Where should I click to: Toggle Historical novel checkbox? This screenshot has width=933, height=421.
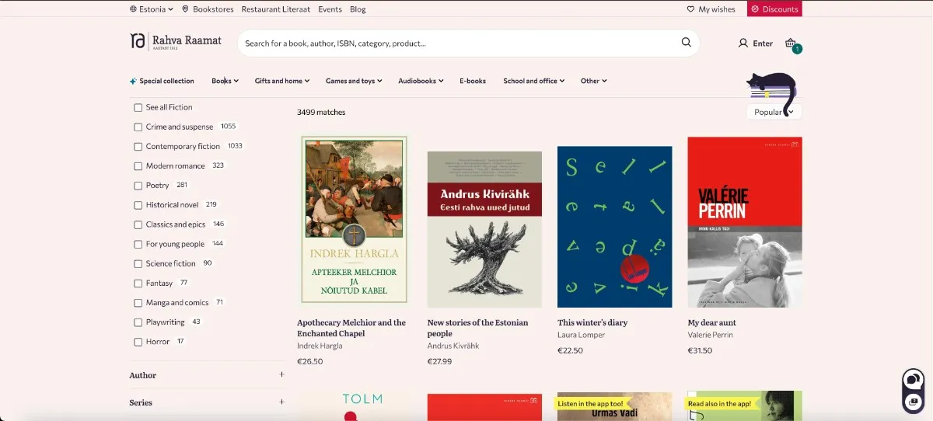coord(138,205)
